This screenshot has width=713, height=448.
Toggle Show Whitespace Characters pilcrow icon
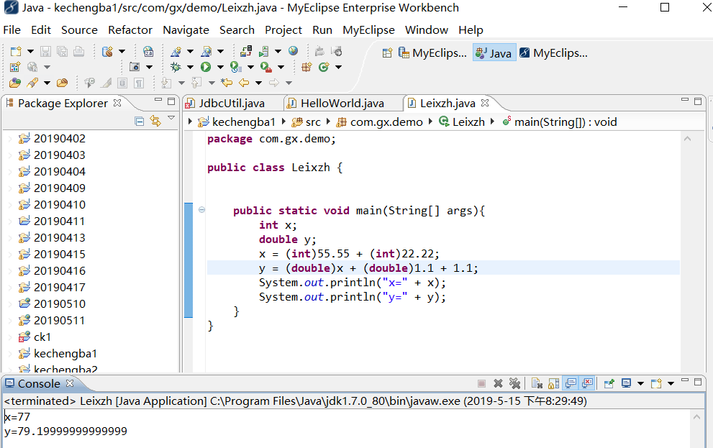click(x=139, y=83)
